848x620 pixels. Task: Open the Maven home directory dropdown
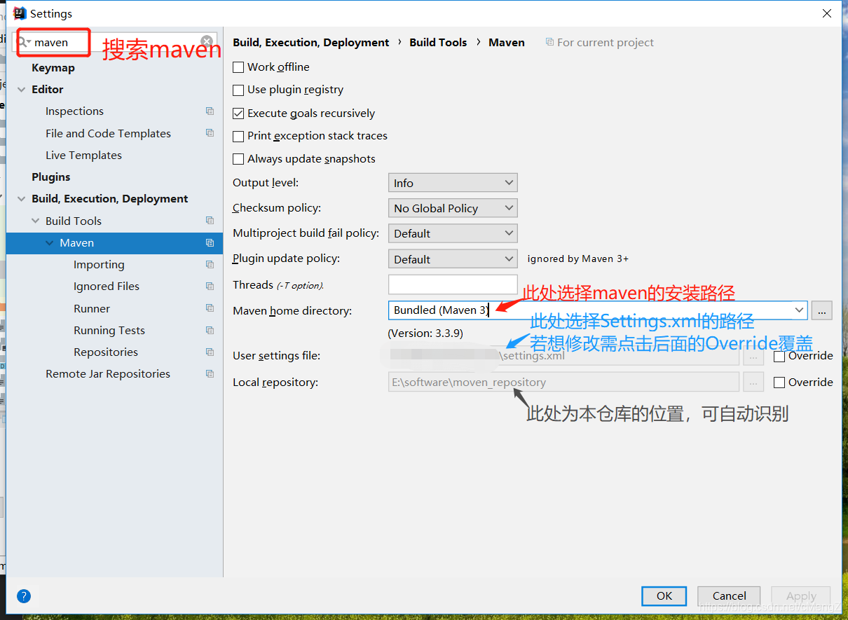799,310
